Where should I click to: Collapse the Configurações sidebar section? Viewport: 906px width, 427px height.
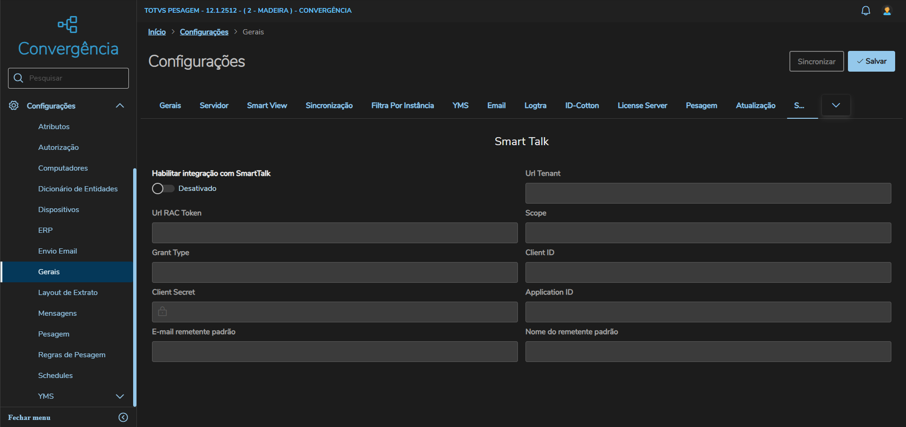tap(120, 106)
